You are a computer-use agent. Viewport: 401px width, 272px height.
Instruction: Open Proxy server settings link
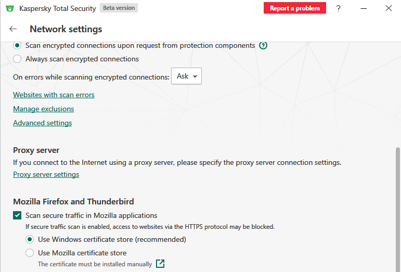(x=46, y=174)
